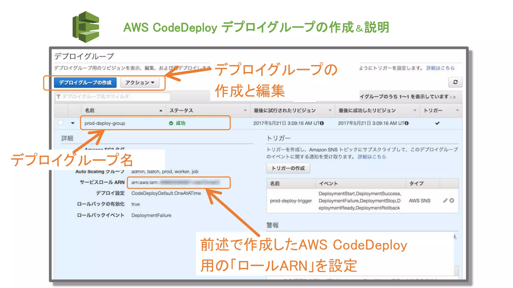Open 詳細はこちら link in trigger section
513x288 pixels.
[372, 157]
